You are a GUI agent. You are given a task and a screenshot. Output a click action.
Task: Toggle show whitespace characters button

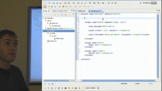55,7
